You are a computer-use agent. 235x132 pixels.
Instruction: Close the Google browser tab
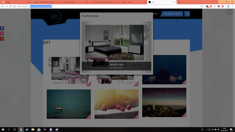[x=28, y=2]
